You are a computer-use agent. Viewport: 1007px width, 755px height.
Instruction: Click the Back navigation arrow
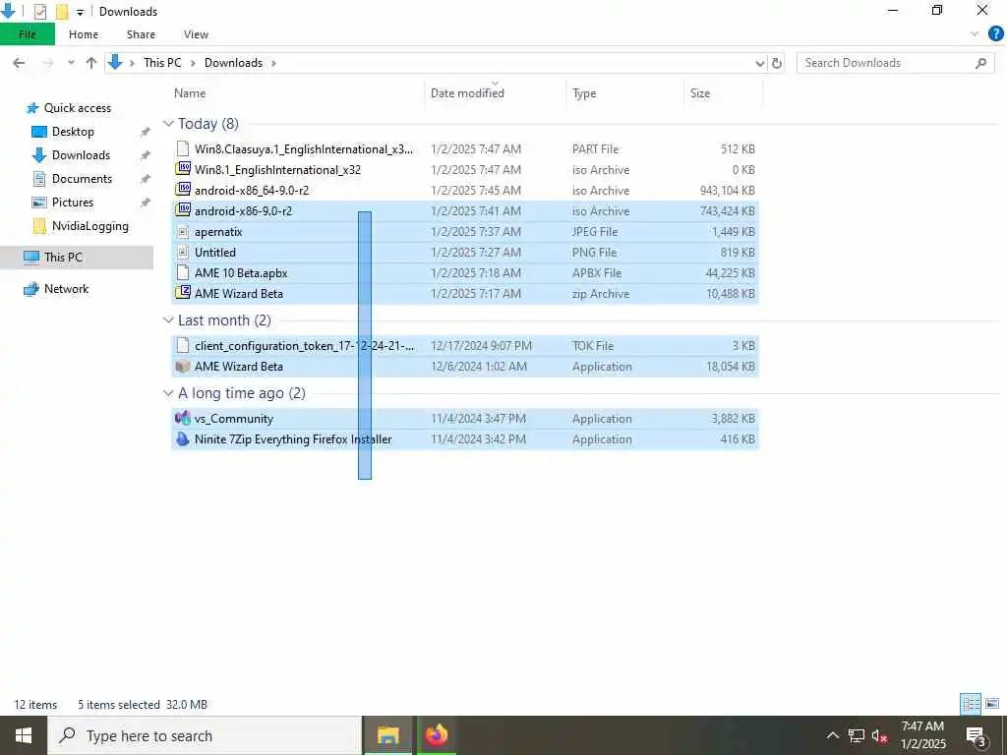coord(19,63)
